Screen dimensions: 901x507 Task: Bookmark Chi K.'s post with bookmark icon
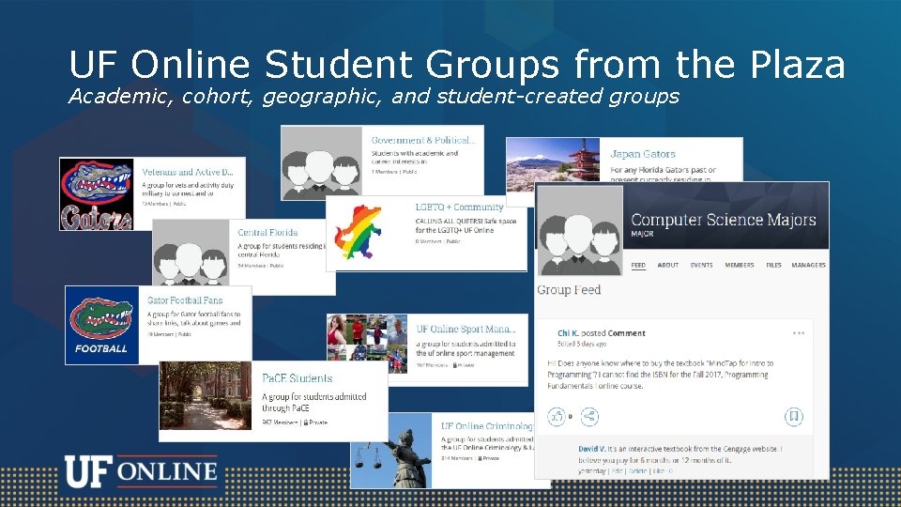[794, 416]
